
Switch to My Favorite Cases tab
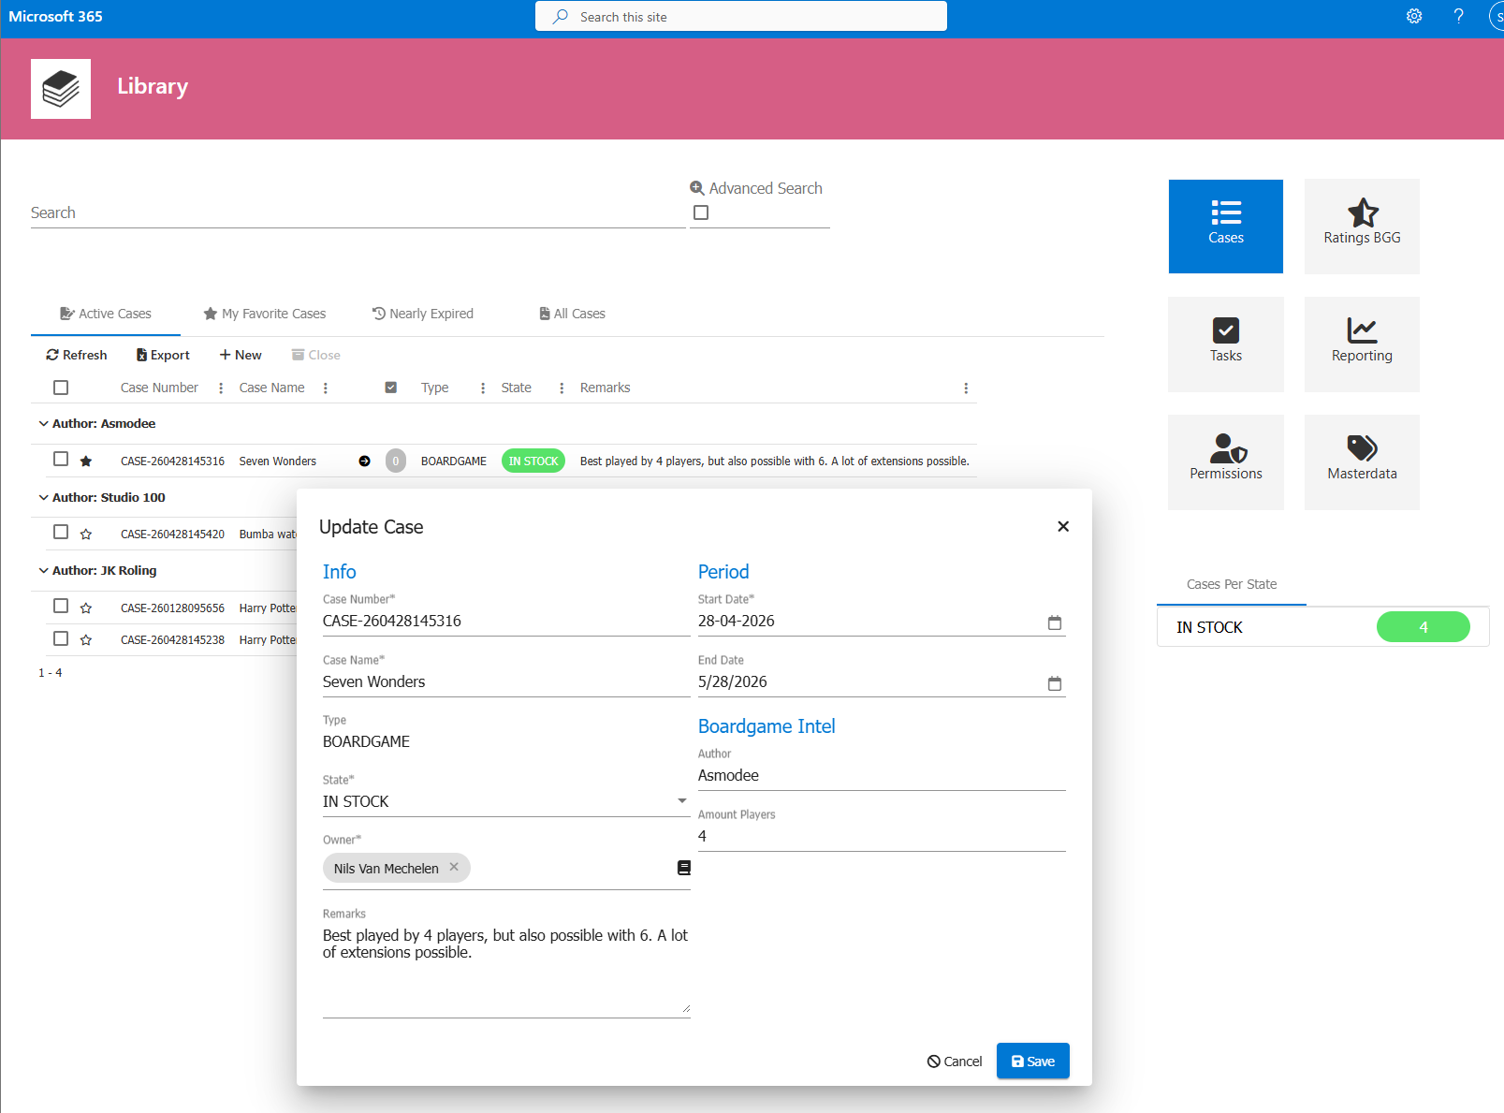[265, 314]
